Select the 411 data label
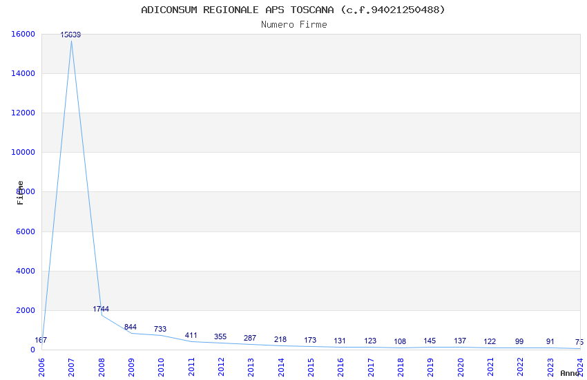 point(191,336)
